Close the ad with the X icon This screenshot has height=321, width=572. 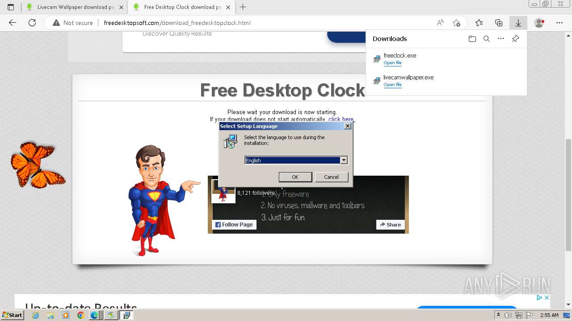tap(547, 297)
